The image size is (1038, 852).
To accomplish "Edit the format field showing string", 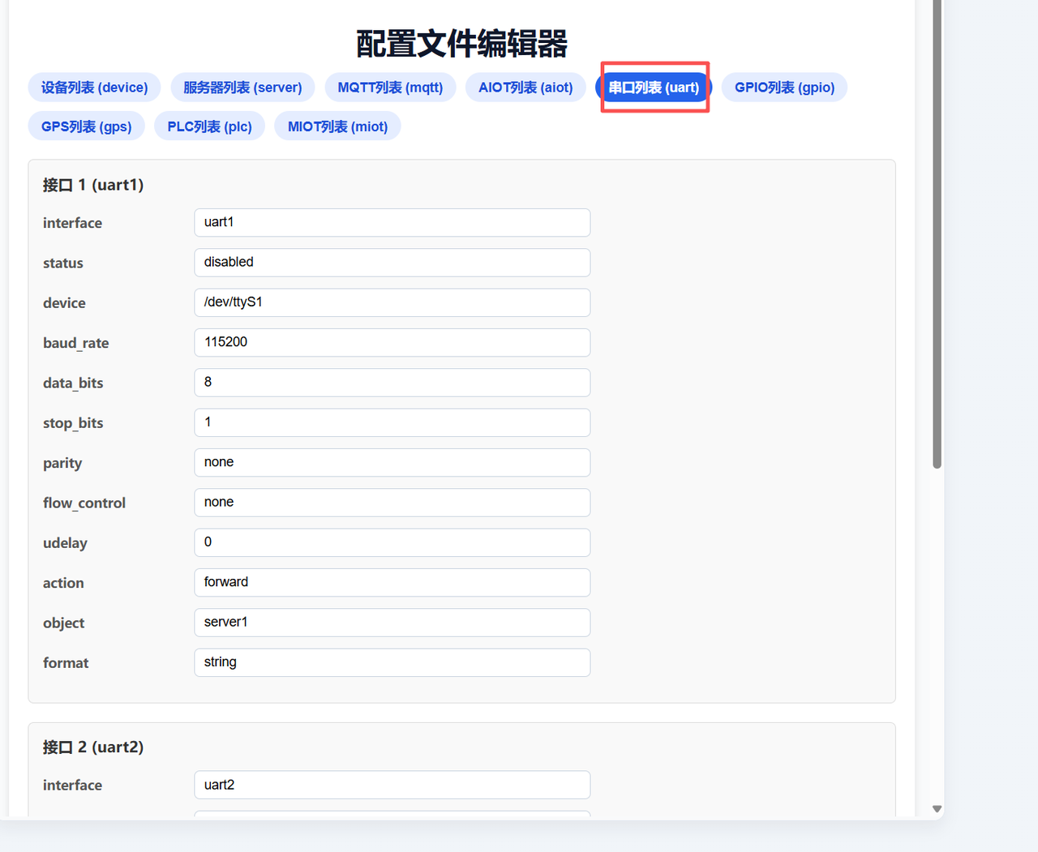I will 392,662.
